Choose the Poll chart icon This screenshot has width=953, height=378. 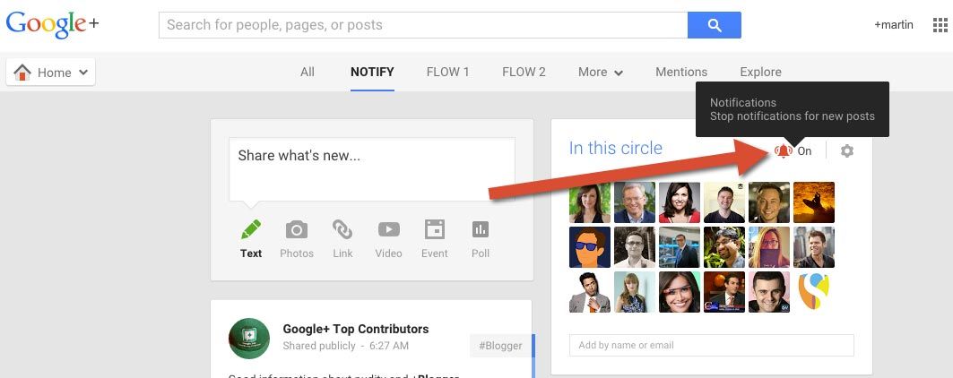tap(481, 229)
